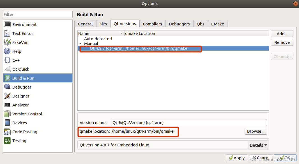Open the Text Editor category label
The width and height of the screenshot is (299, 164).
tap(23, 34)
